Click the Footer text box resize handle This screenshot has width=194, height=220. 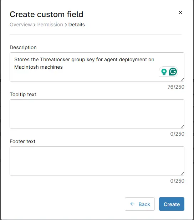[182, 174]
